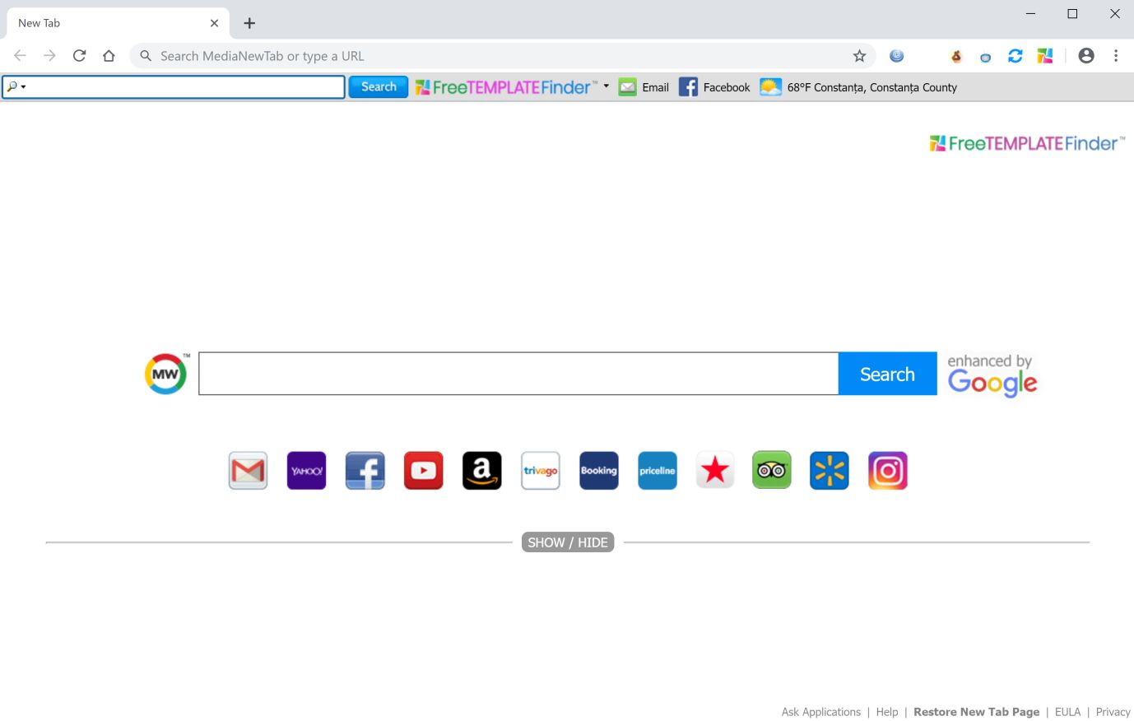Click the colorful FreeTemplateFinder extension icon
The height and width of the screenshot is (721, 1134).
point(1045,56)
